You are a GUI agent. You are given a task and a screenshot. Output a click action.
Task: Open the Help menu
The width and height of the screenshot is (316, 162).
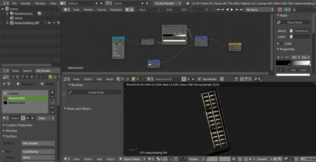click(x=53, y=4)
